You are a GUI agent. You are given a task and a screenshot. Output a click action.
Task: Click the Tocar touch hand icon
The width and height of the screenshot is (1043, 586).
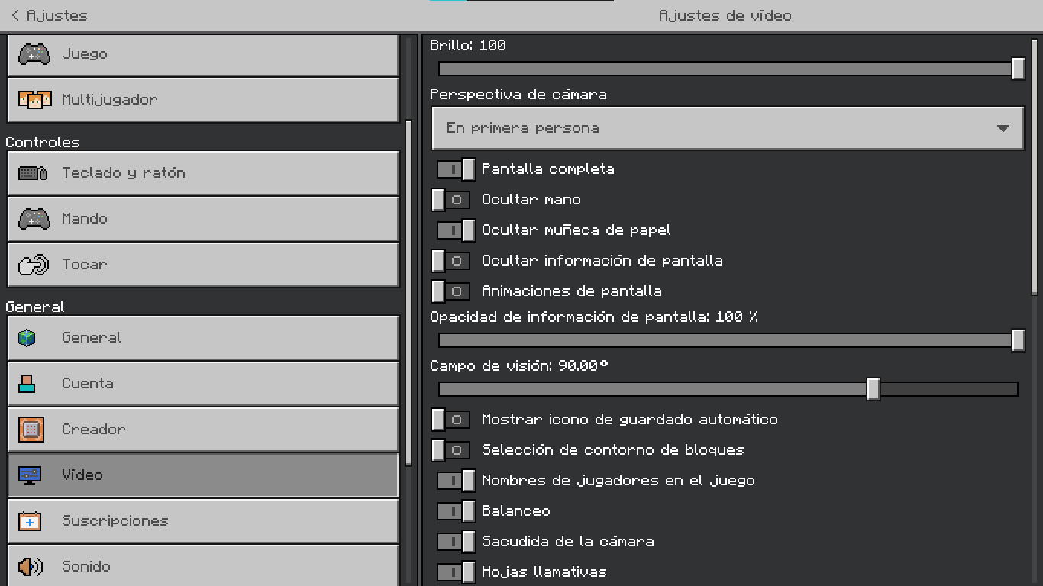34,265
